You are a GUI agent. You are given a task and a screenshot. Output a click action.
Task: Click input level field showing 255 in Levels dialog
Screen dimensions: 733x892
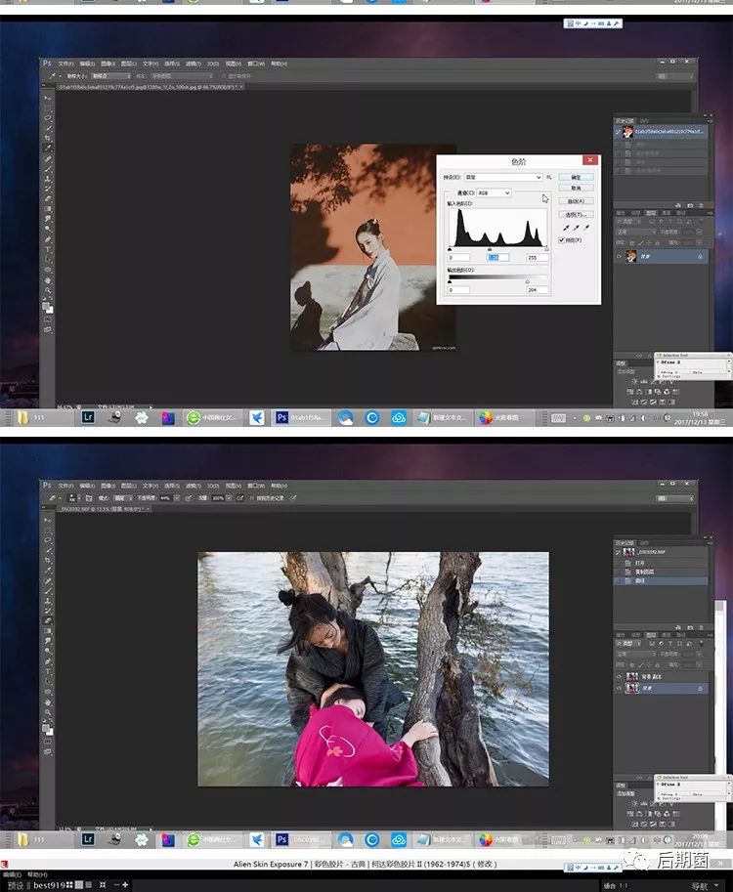538,258
